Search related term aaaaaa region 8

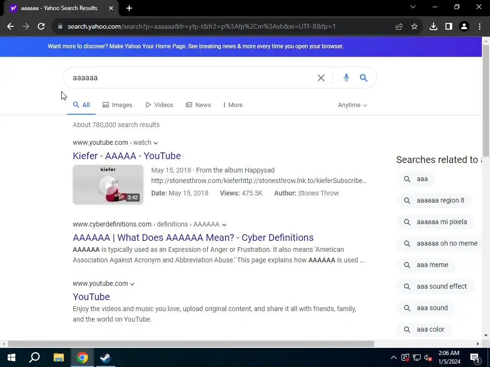(434, 200)
